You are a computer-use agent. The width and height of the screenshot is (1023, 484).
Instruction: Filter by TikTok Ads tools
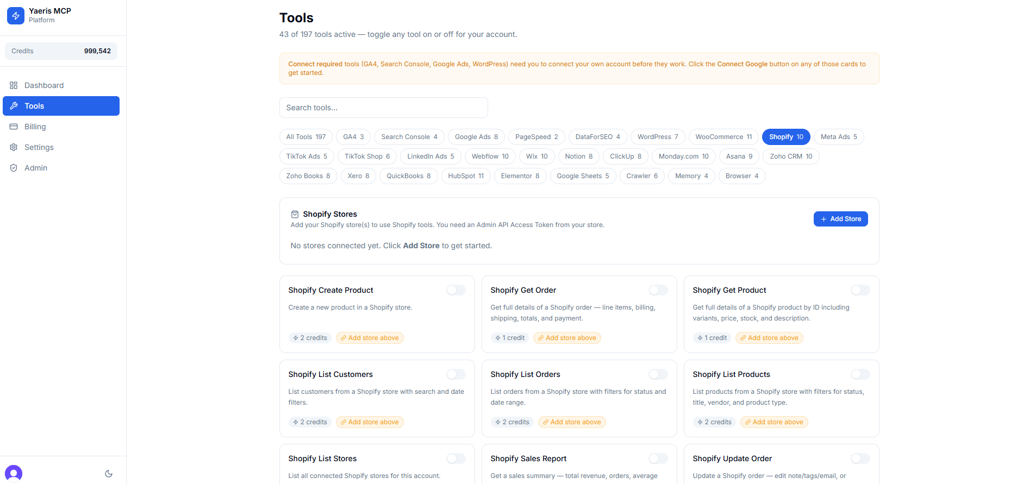(307, 156)
